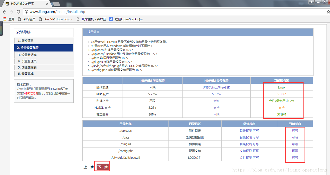330x175 pixels.
Task: Open the 社区OpenStack bookmark
Action: pos(126,19)
